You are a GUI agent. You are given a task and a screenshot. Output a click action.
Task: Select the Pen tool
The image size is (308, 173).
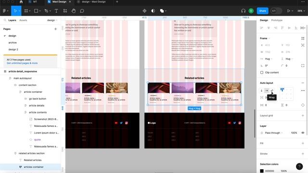(46, 11)
